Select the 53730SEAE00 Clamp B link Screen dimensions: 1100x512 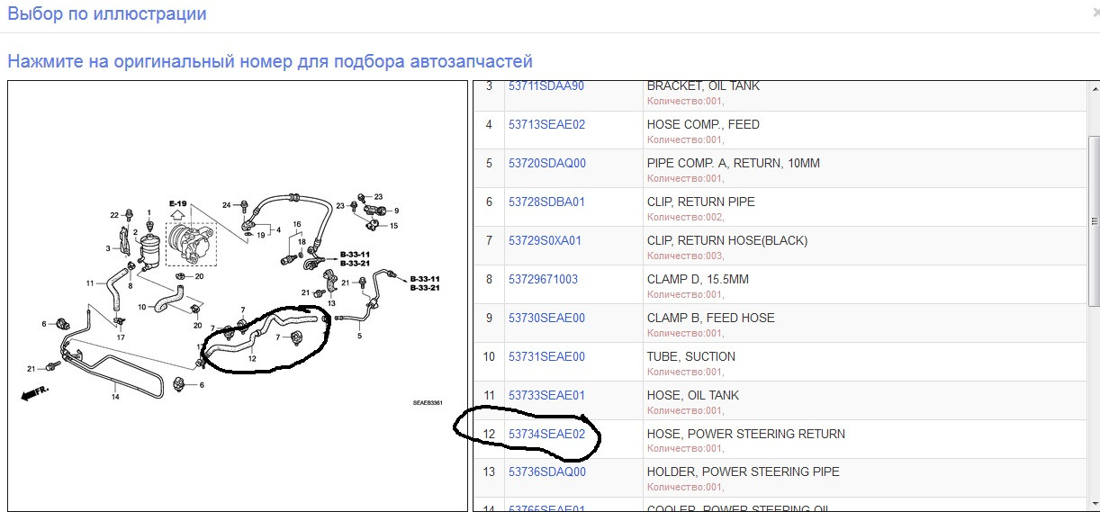point(546,318)
